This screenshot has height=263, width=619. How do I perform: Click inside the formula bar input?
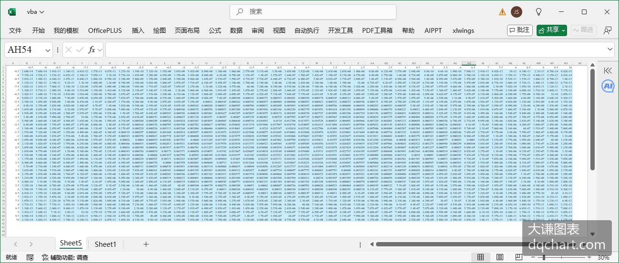click(x=355, y=49)
